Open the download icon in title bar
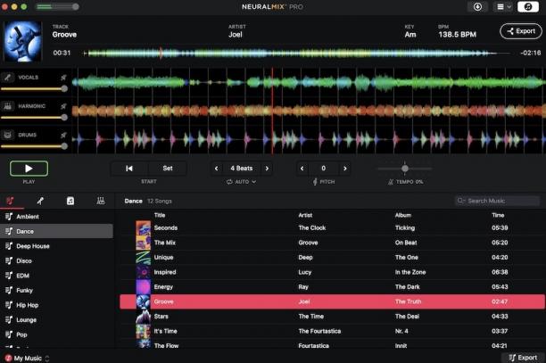Image resolution: width=546 pixels, height=363 pixels. click(x=478, y=6)
